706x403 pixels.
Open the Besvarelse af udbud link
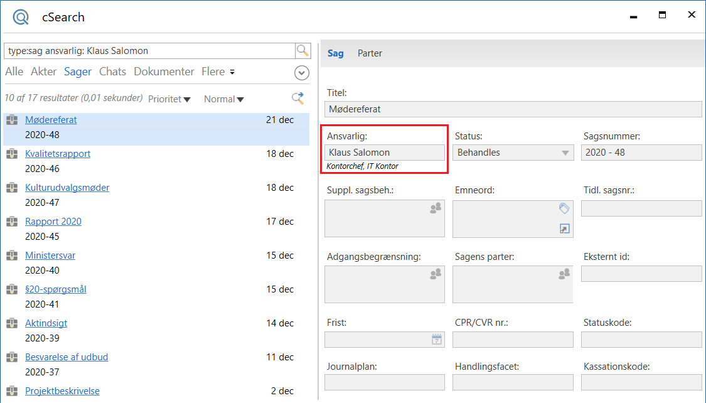click(67, 357)
